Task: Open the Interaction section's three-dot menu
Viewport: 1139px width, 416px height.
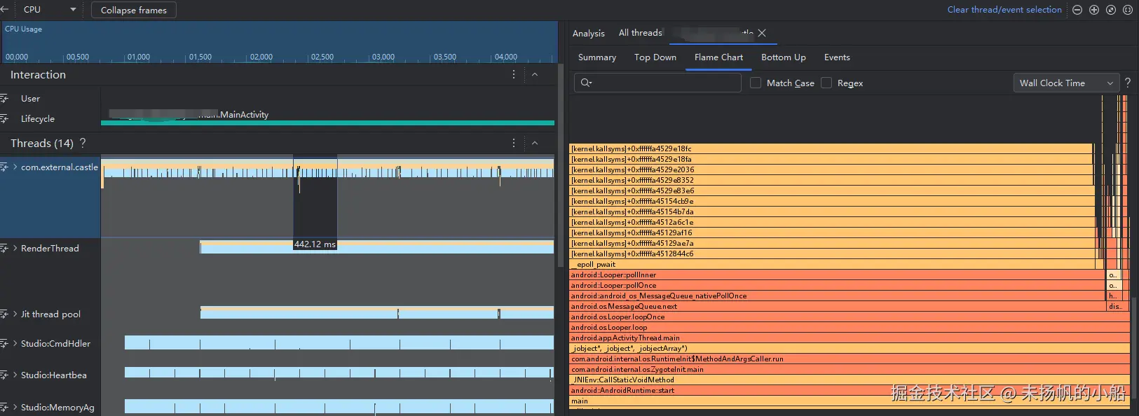Action: tap(514, 74)
